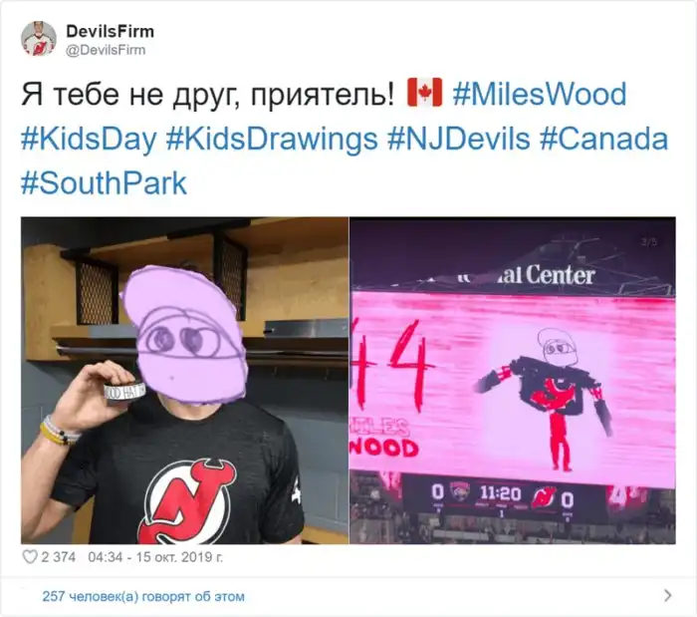This screenshot has height=617, width=697.
Task: Click the Canada flag emoji
Action: click(x=424, y=93)
